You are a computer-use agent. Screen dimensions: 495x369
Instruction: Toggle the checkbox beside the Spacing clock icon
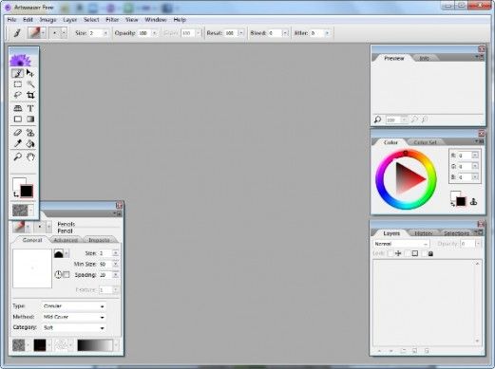point(67,274)
